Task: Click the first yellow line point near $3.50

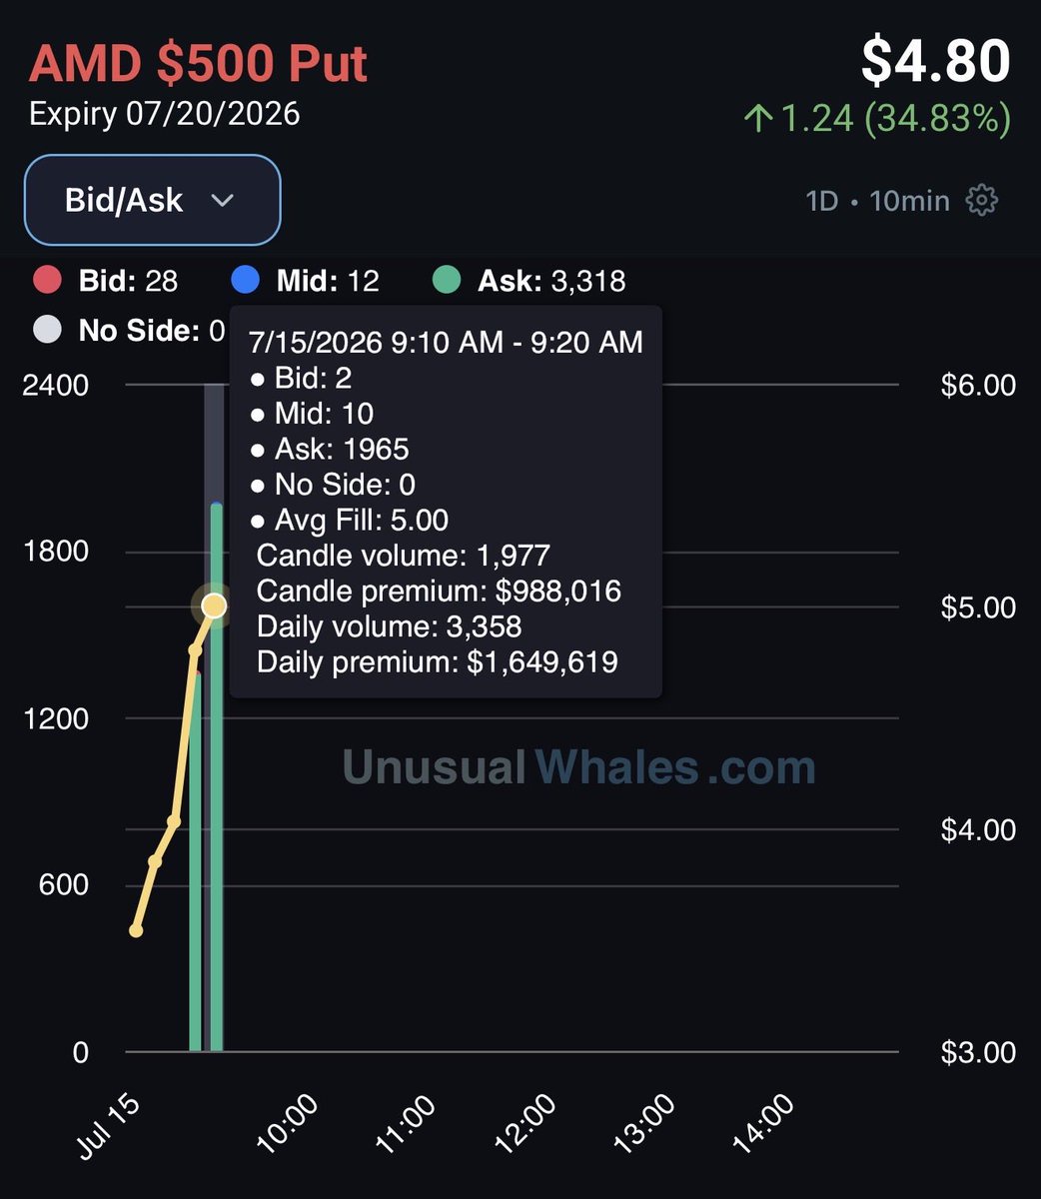Action: [136, 930]
